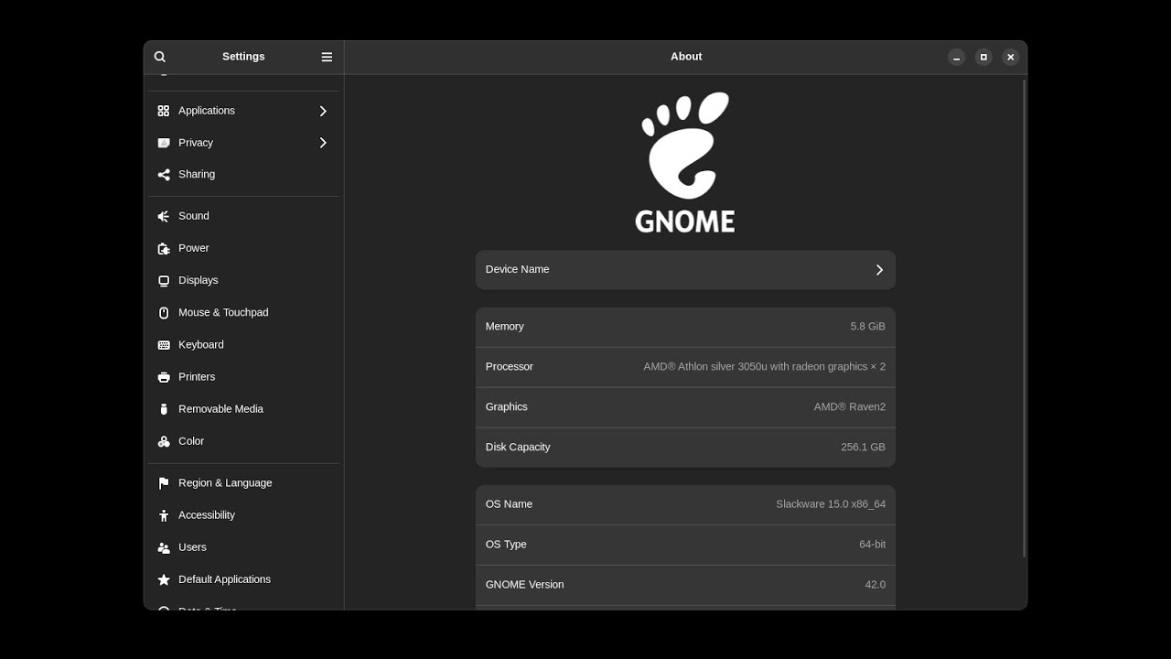1171x659 pixels.
Task: Click the Mouse & Touchpad icon
Action: 164,312
